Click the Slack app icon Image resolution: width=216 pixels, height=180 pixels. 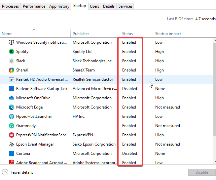click(12, 61)
